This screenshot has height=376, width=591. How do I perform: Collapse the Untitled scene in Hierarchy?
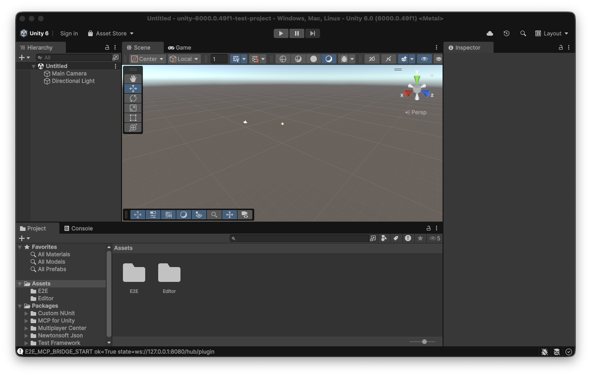34,66
